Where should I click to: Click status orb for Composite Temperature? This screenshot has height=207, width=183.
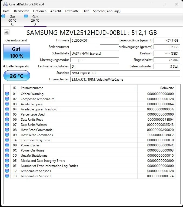click(x=7, y=99)
